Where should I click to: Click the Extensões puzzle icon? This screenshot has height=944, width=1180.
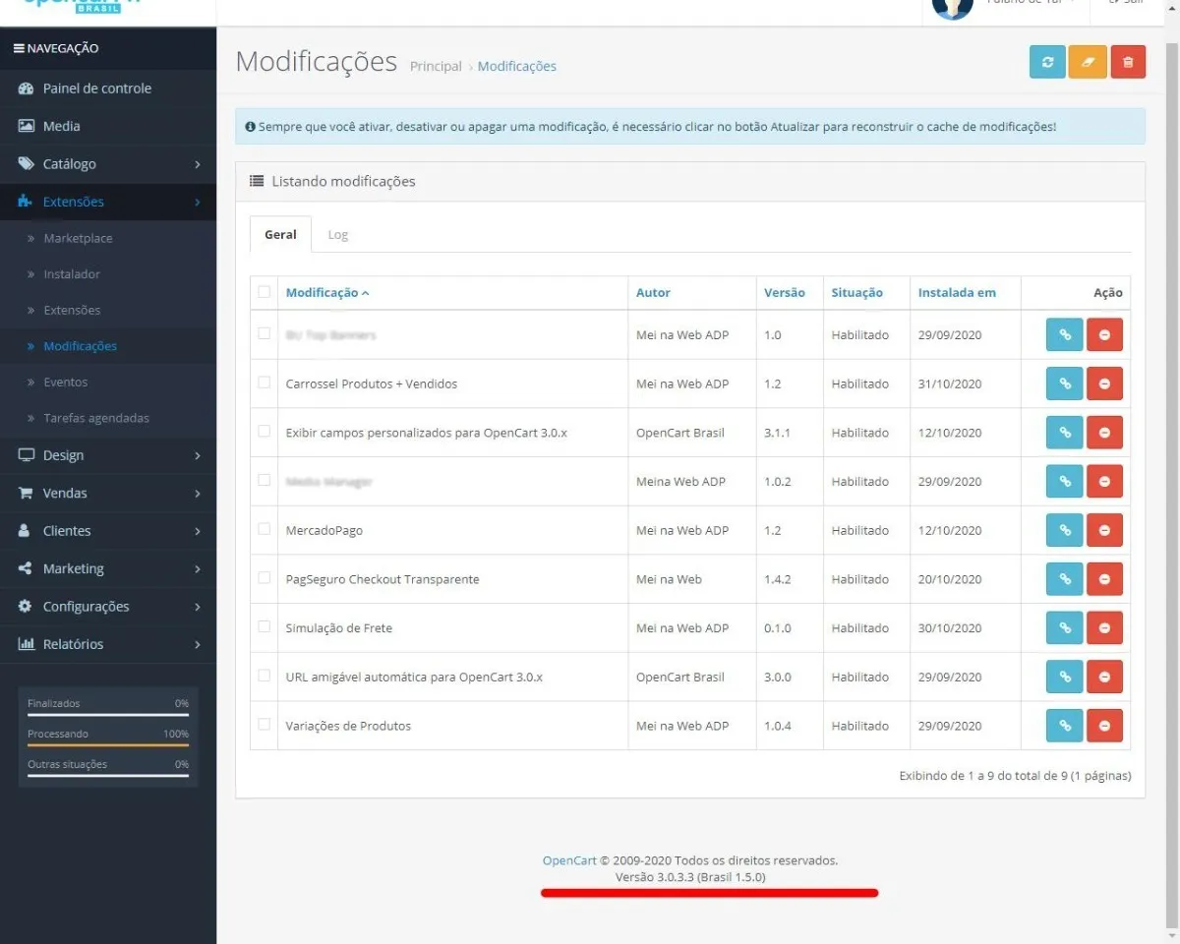[27, 202]
